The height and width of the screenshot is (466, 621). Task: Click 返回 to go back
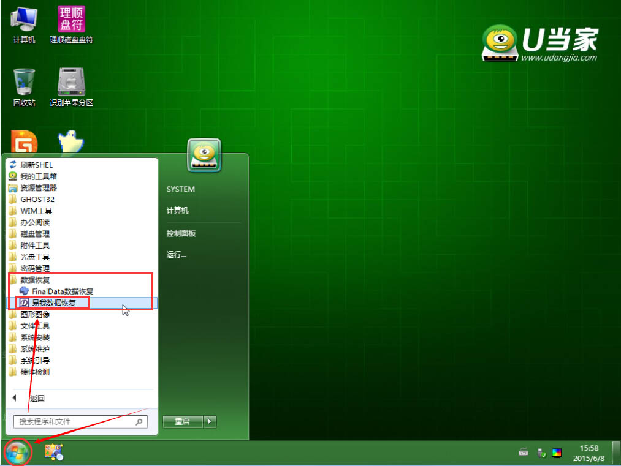point(36,398)
